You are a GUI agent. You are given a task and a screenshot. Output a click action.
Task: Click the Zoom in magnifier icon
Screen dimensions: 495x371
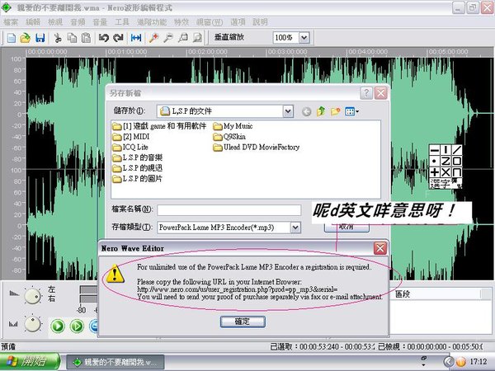pyautogui.click(x=153, y=38)
